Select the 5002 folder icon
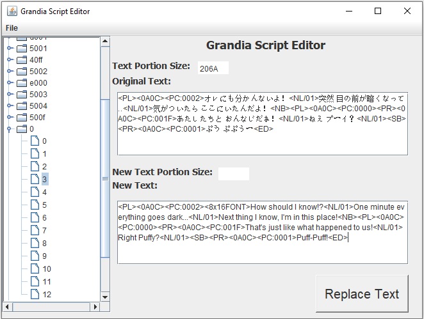Screen dimensions: 424x319 (22, 71)
